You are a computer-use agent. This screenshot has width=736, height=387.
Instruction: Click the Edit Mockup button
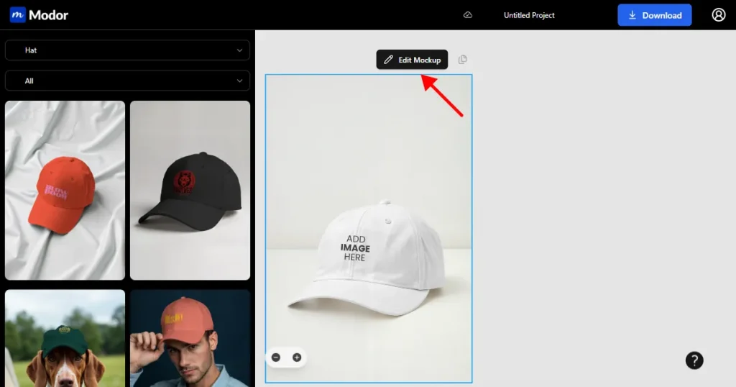pyautogui.click(x=412, y=60)
